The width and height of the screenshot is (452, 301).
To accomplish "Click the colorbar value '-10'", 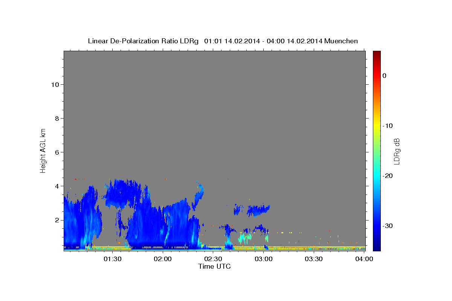I will point(387,126).
